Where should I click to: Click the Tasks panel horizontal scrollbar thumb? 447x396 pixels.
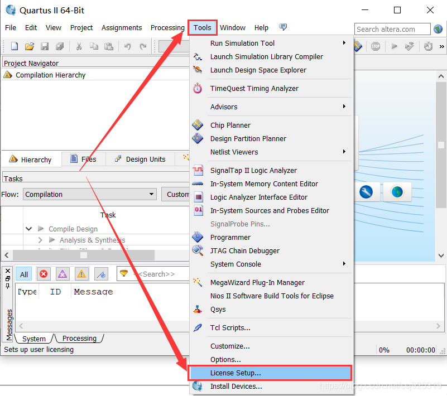(x=84, y=255)
